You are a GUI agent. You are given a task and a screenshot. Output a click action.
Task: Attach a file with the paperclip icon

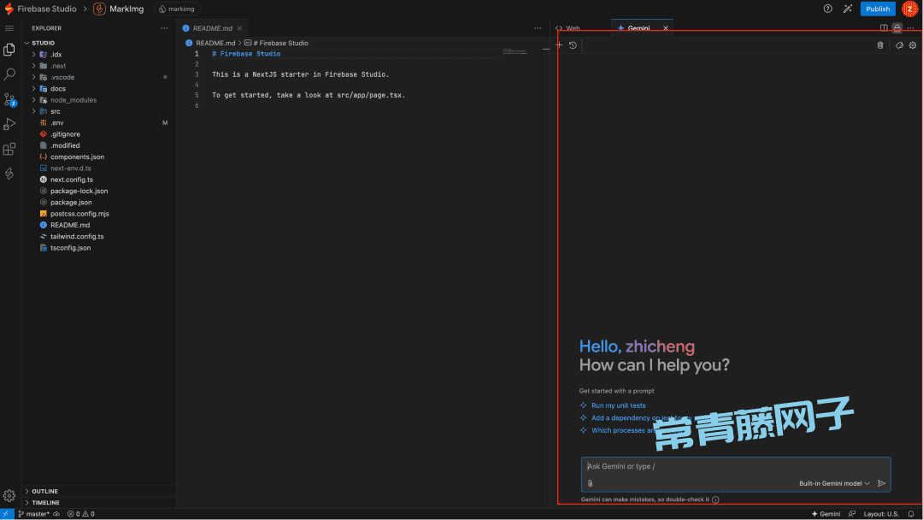[x=590, y=483]
